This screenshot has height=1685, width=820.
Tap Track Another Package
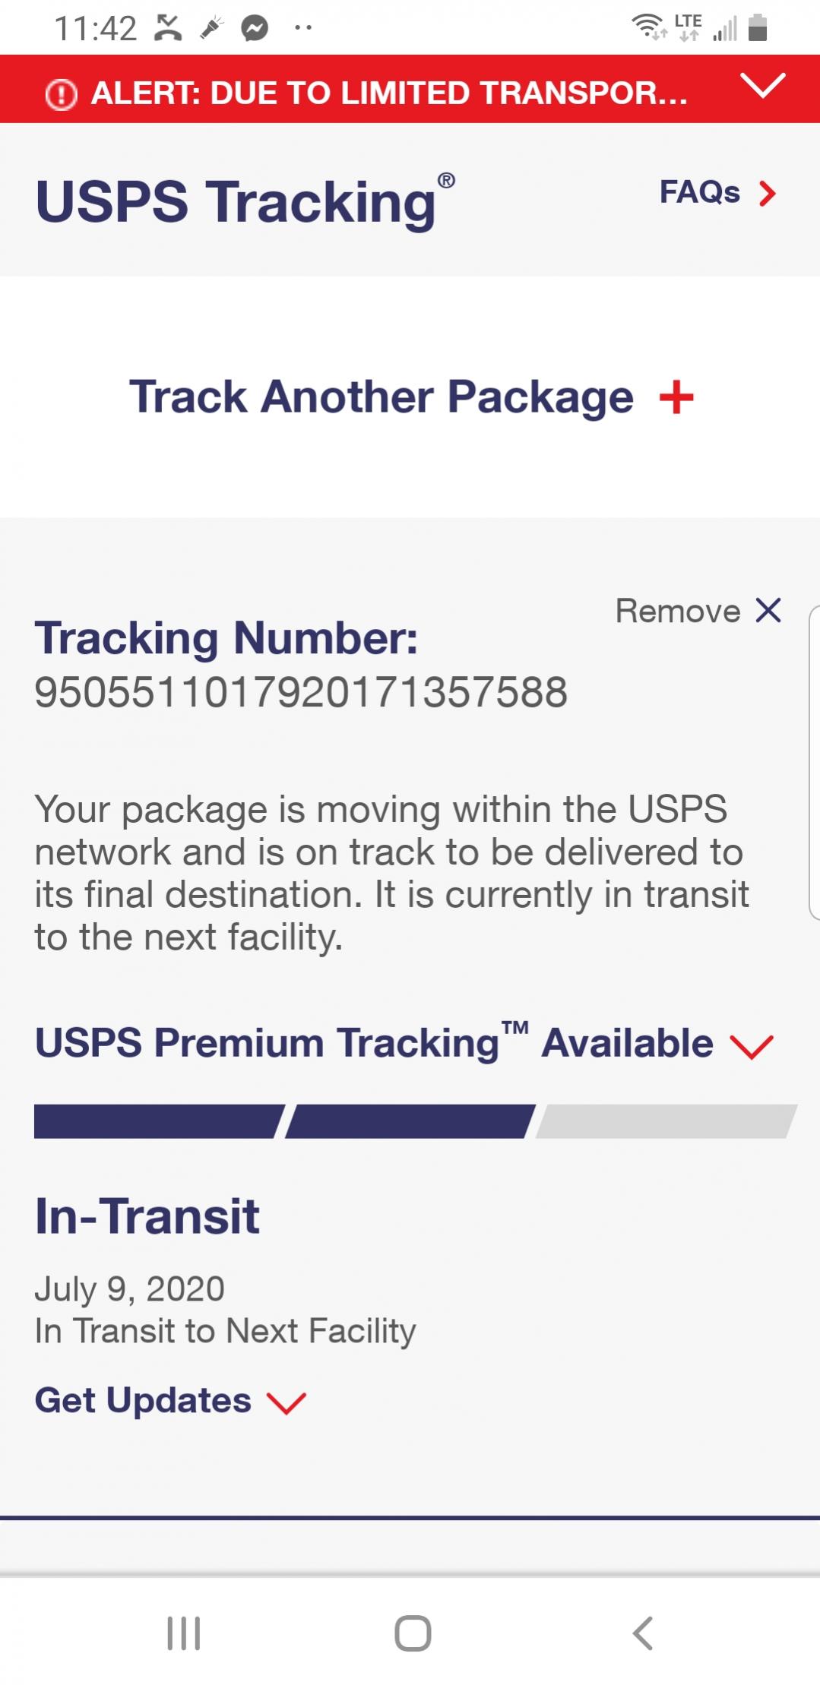[x=381, y=397]
